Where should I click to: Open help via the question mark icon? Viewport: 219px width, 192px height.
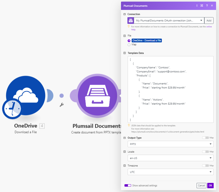tap(207, 6)
